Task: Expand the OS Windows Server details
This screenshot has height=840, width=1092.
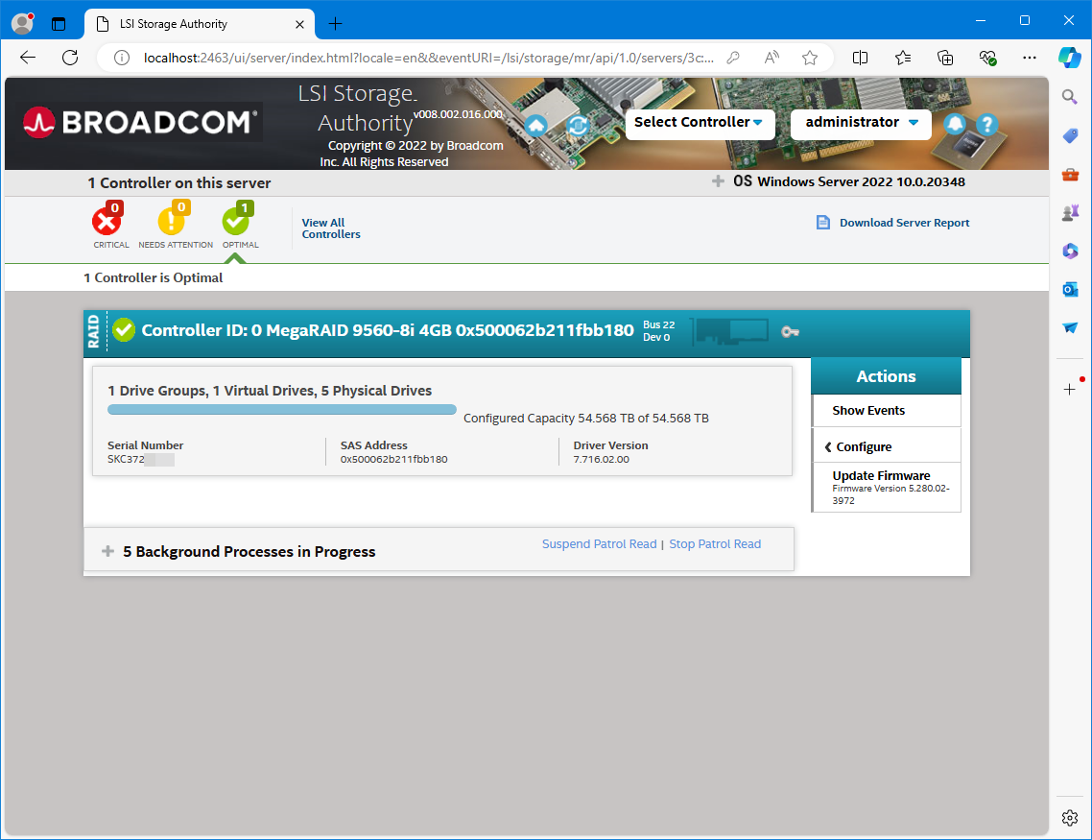Action: coord(718,181)
